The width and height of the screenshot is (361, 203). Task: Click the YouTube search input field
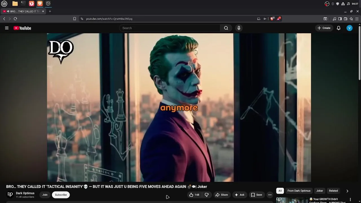[170, 28]
